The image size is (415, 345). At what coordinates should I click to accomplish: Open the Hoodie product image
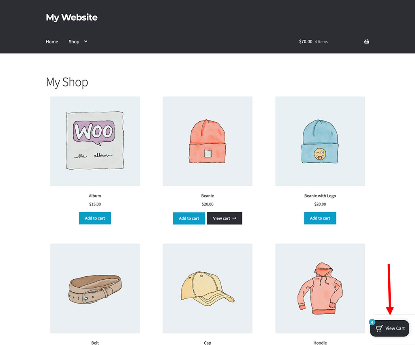point(320,289)
